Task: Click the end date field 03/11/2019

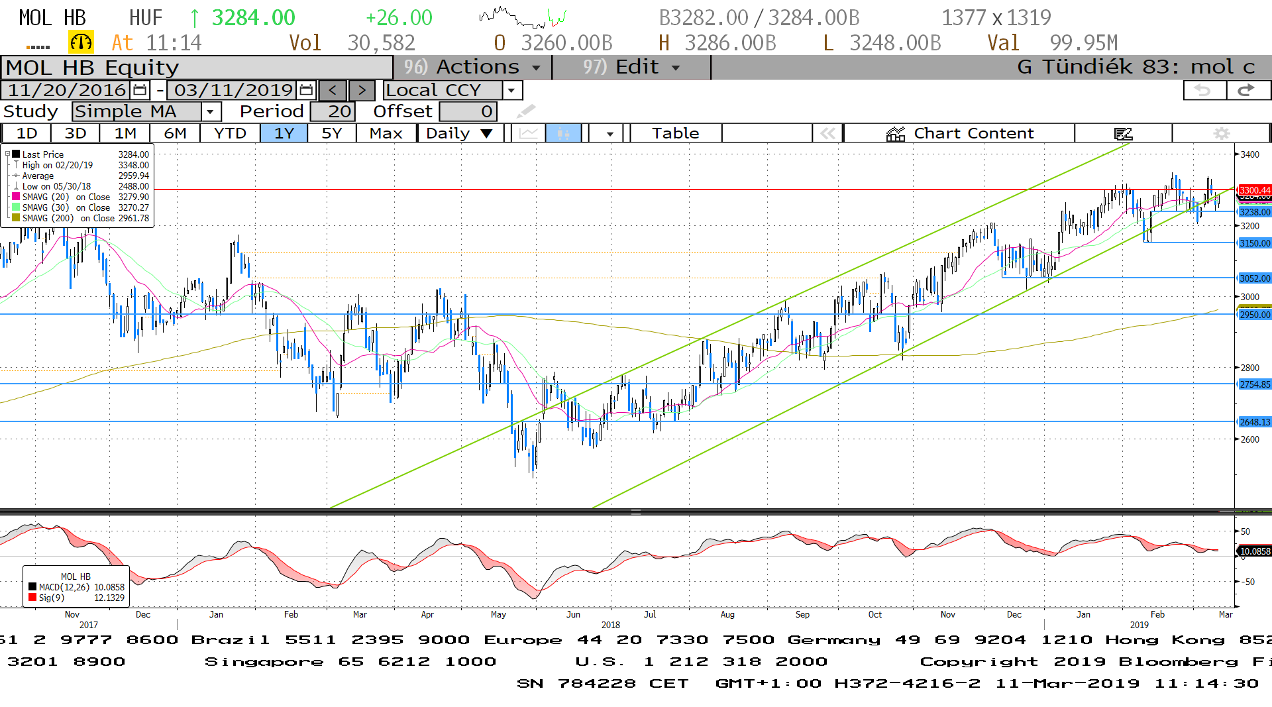Action: (x=233, y=90)
